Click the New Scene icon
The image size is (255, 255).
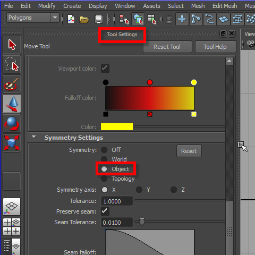[x=71, y=19]
